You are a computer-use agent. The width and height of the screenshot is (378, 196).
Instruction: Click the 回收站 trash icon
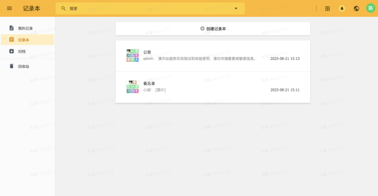pyautogui.click(x=12, y=66)
